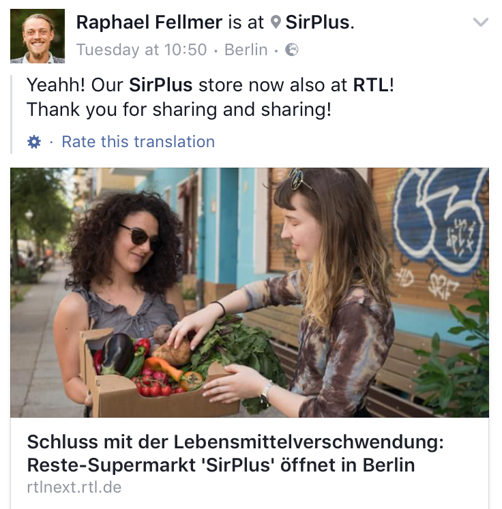Click the bold SirPlus mention in post text
Screen dimensions: 502x509
tap(160, 85)
